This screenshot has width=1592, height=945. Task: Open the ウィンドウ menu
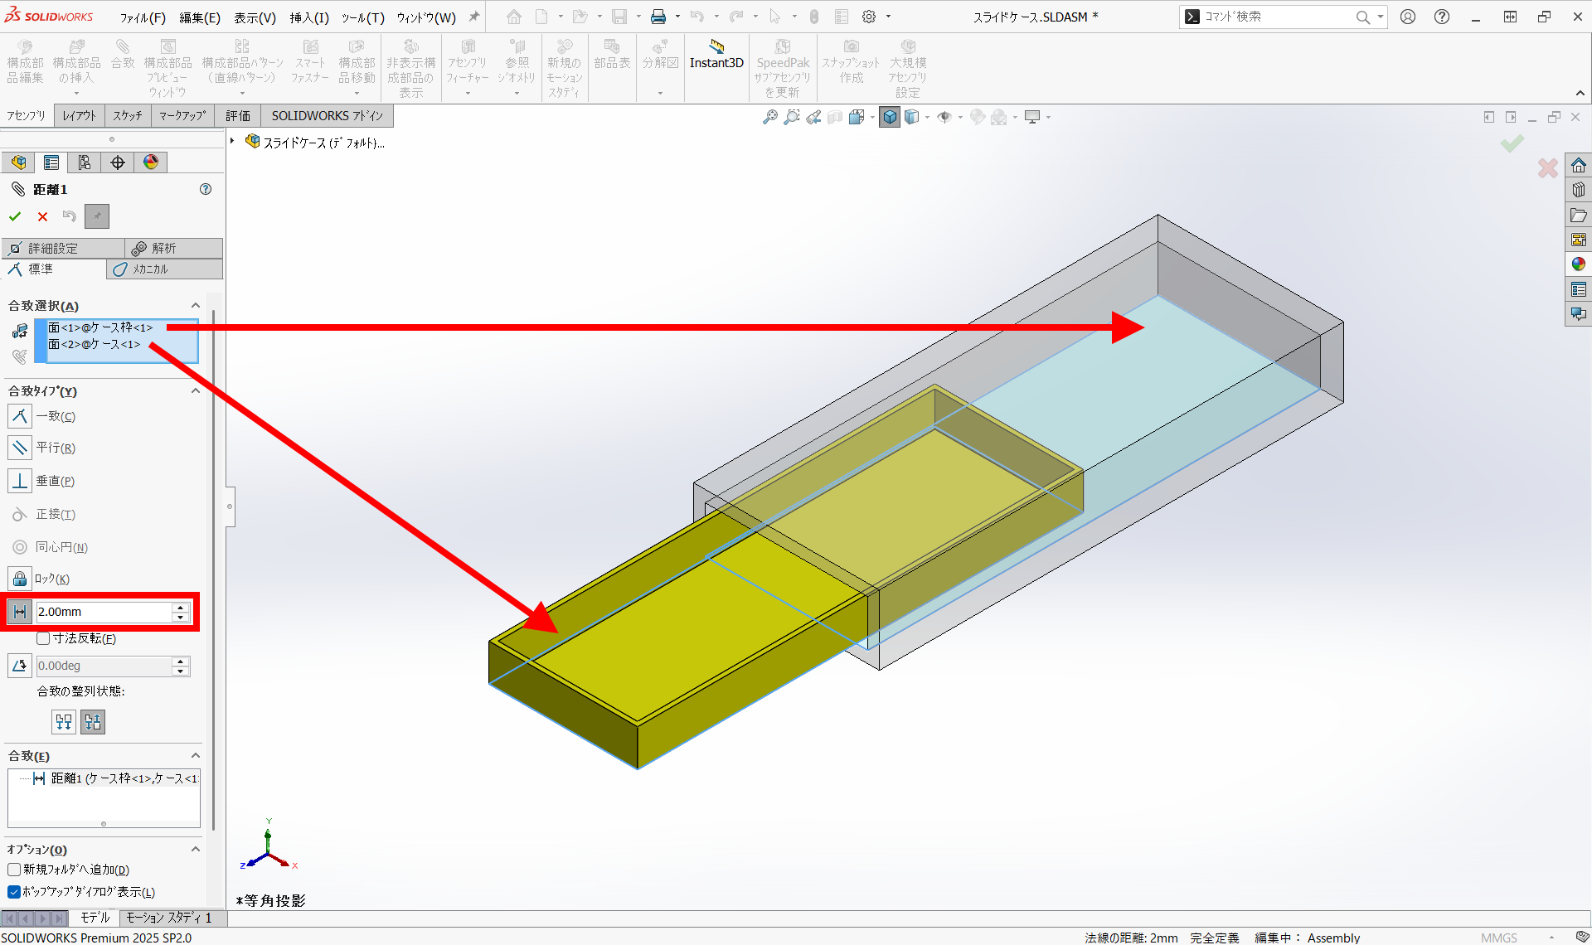(425, 17)
